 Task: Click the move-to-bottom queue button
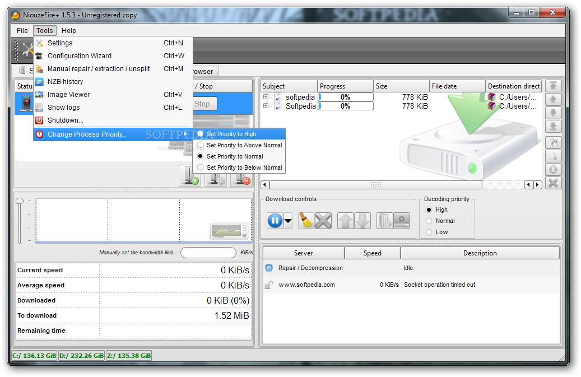pyautogui.click(x=553, y=127)
